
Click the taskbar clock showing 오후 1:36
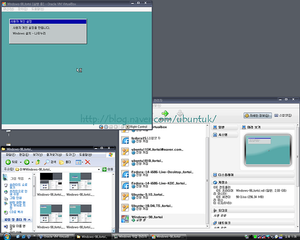coord(291,237)
